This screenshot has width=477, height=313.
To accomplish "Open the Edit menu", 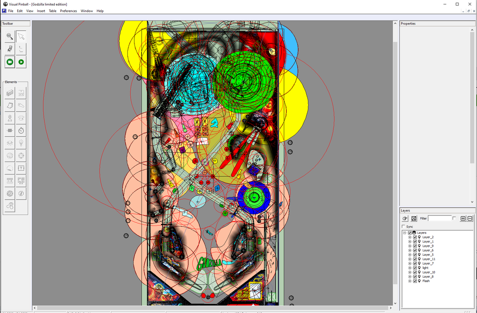I will click(20, 11).
